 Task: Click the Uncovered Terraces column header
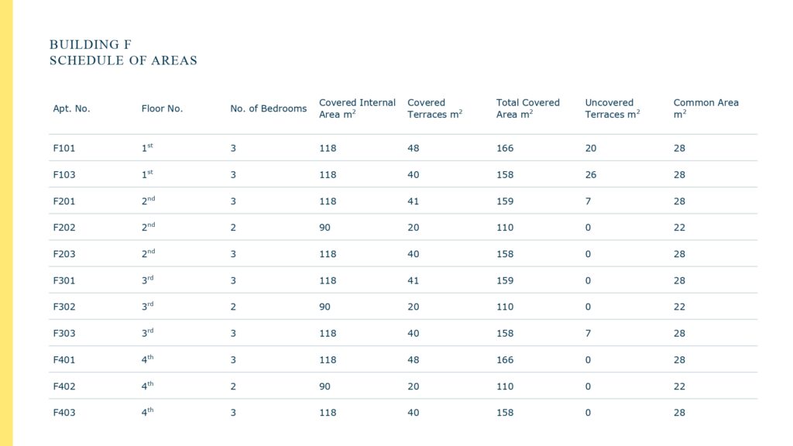pyautogui.click(x=613, y=108)
